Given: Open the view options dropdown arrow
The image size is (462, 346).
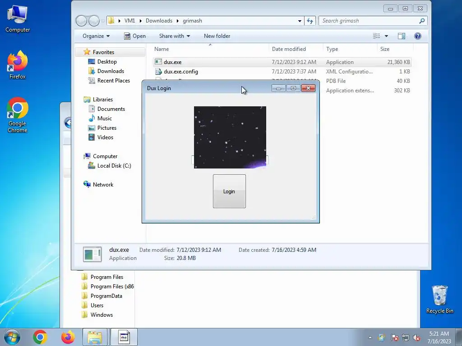Looking at the screenshot, I should (x=386, y=36).
